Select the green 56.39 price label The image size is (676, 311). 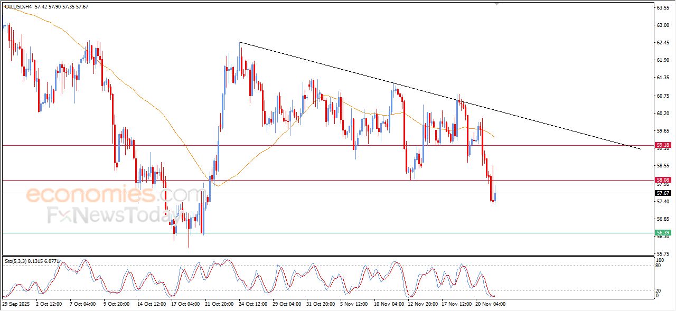coord(662,232)
